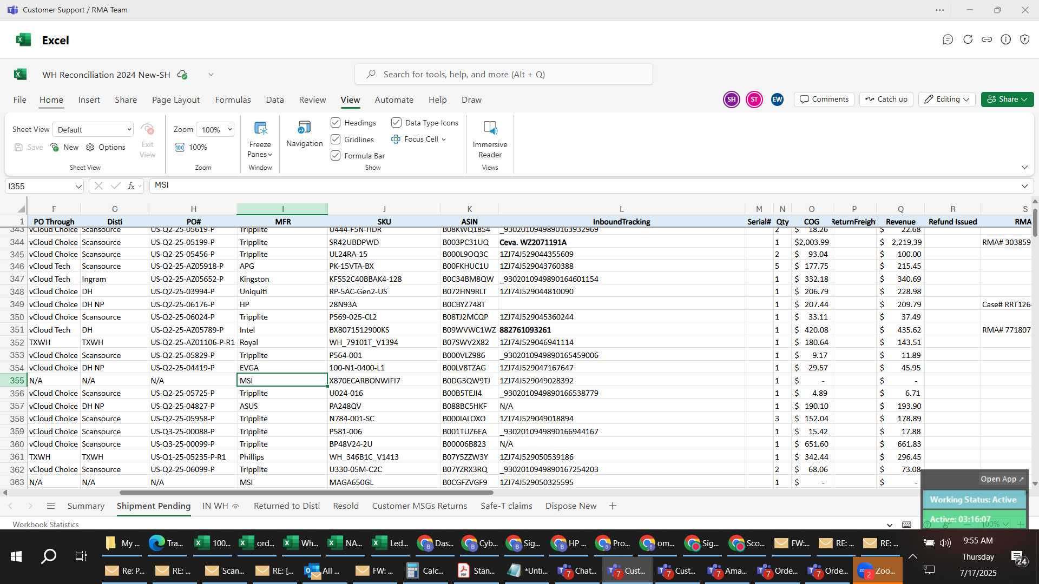Image resolution: width=1039 pixels, height=584 pixels.
Task: Click the insert function fx icon
Action: point(131,186)
